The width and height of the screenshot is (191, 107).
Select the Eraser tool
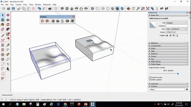coord(3,29)
